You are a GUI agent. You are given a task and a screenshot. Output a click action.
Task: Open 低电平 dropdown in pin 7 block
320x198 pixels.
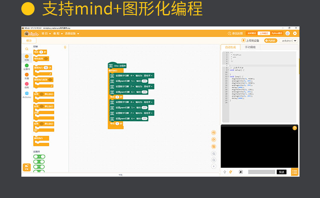[x=148, y=113]
